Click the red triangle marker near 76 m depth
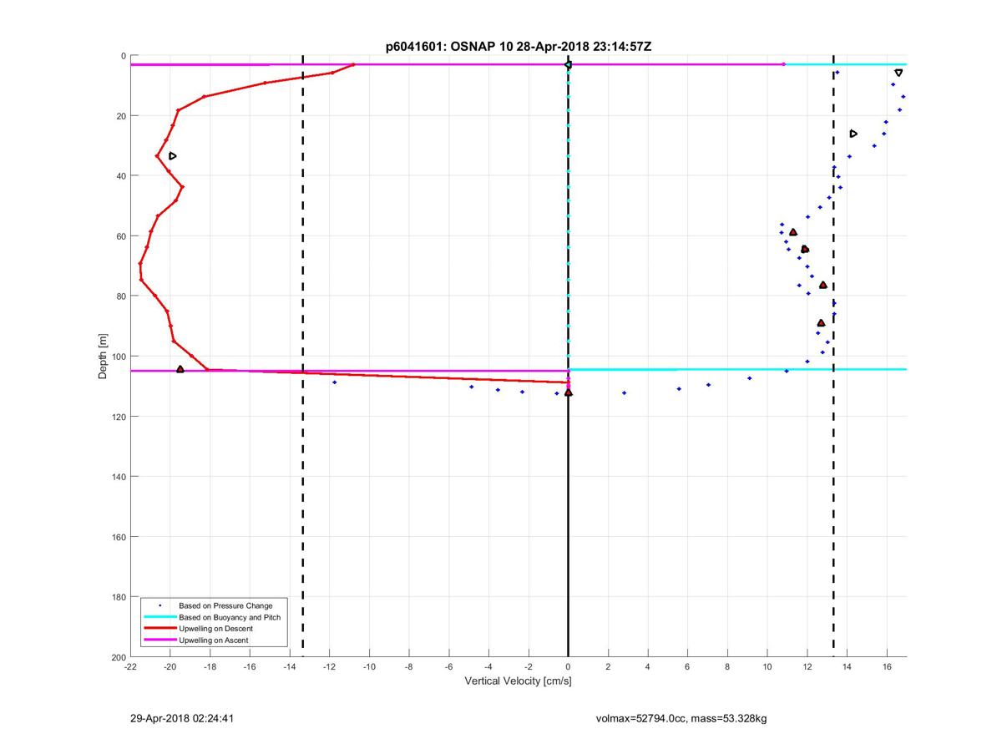 pyautogui.click(x=823, y=285)
